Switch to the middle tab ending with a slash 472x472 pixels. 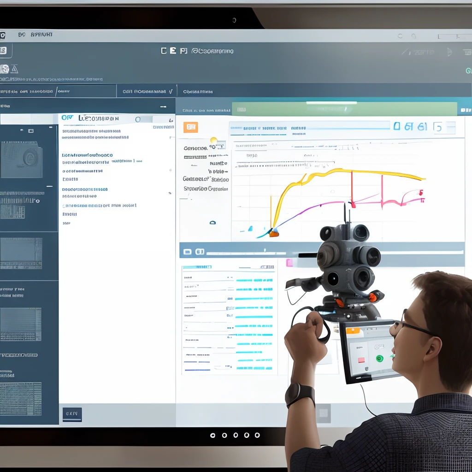pos(147,91)
